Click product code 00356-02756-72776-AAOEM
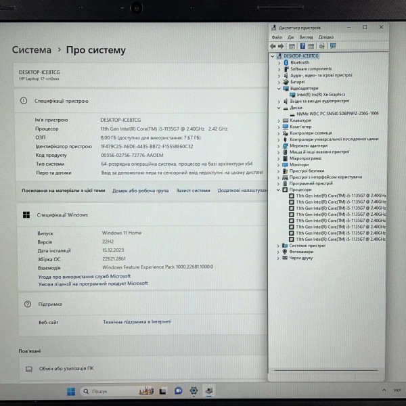The image size is (406, 406). click(132, 156)
